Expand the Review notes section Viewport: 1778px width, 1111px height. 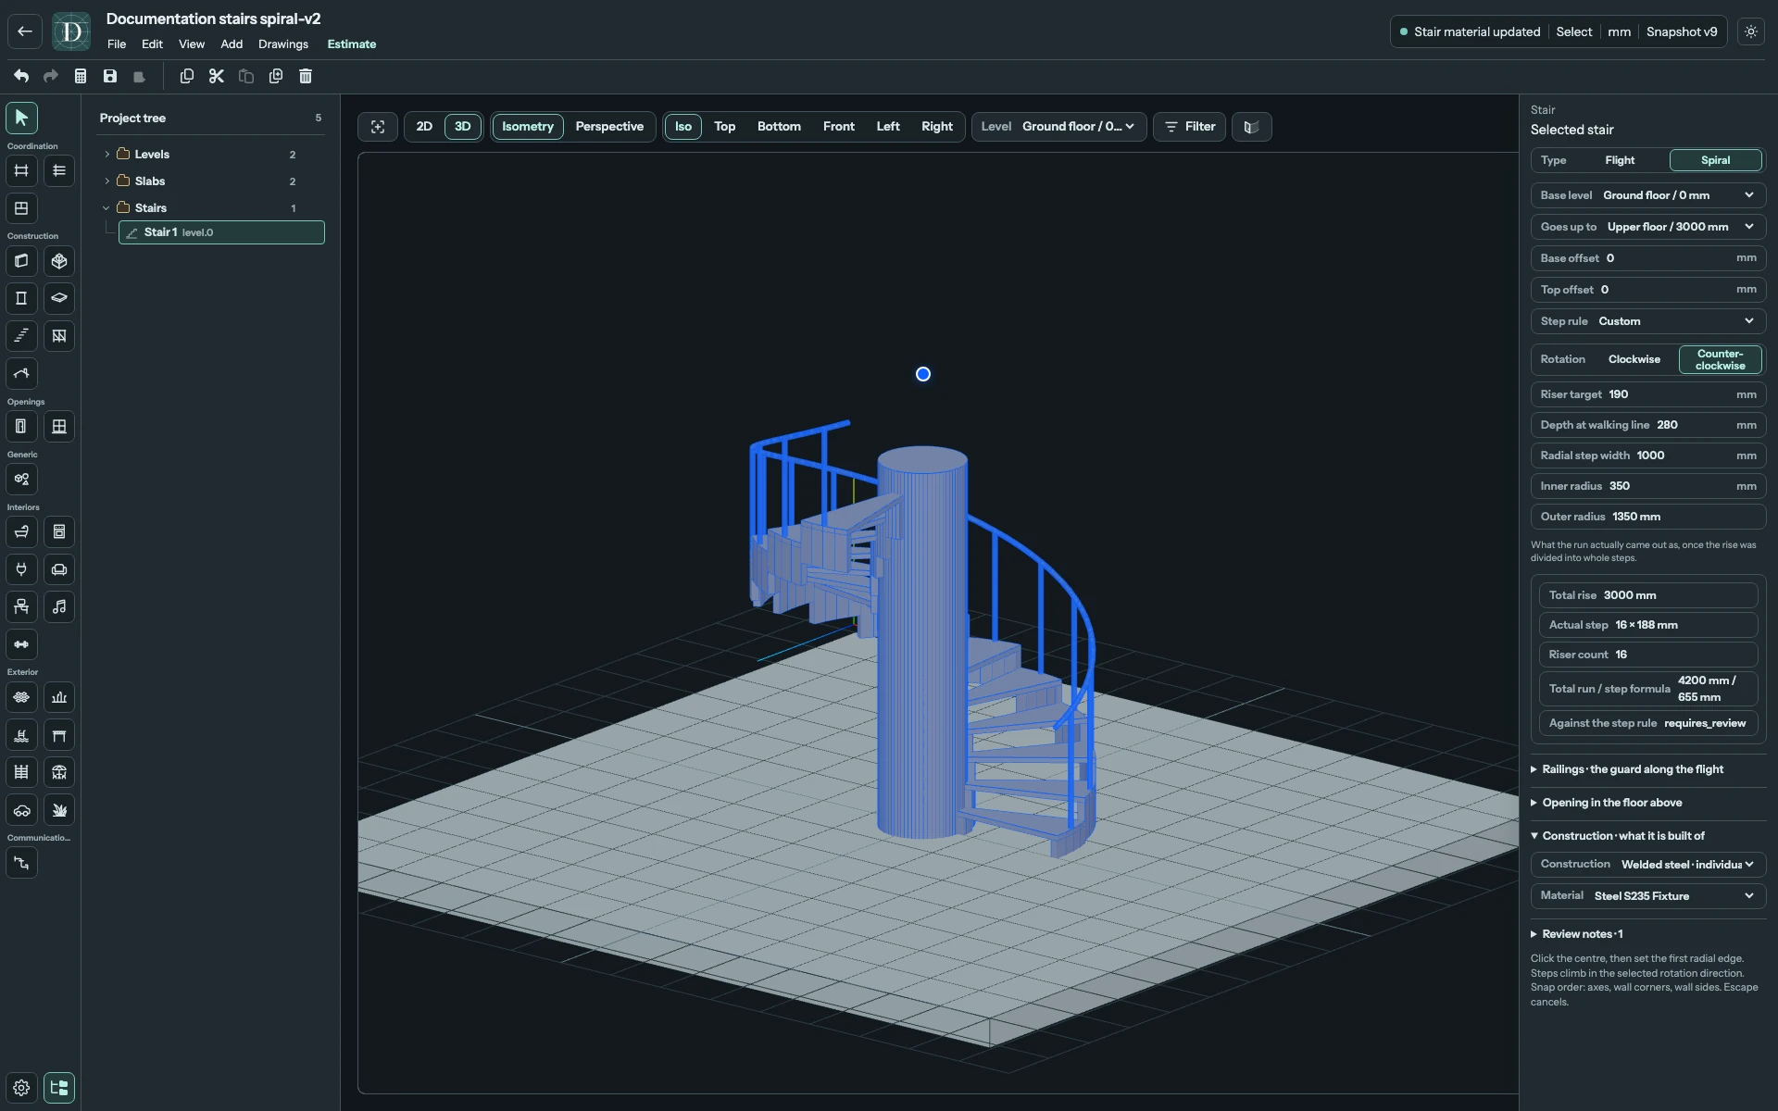pos(1648,934)
